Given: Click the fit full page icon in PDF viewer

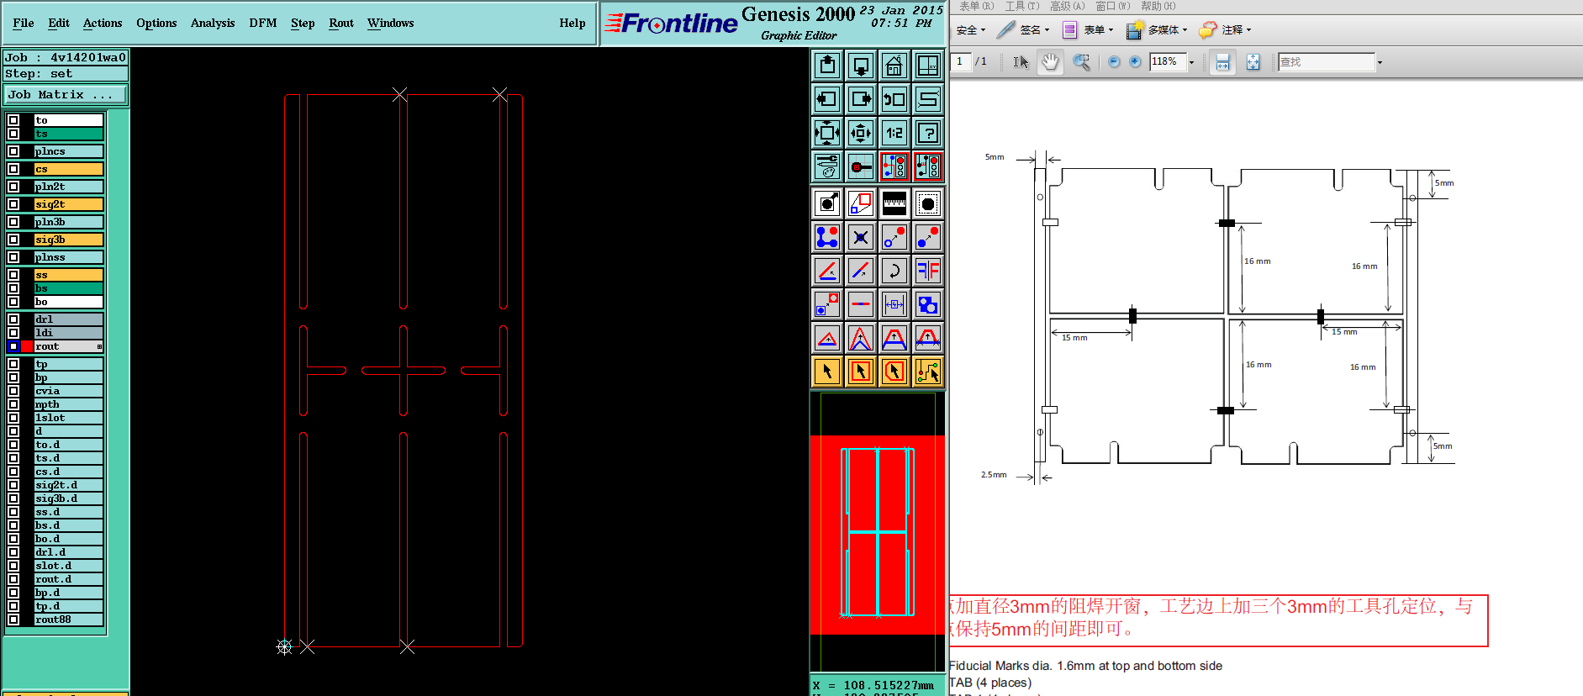Looking at the screenshot, I should 1253,62.
